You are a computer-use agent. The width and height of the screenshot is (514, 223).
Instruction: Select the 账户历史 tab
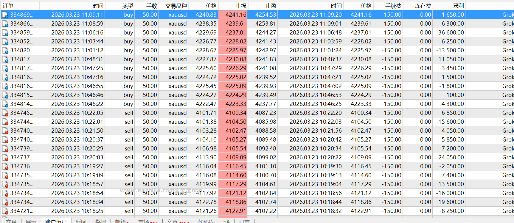[56, 221]
